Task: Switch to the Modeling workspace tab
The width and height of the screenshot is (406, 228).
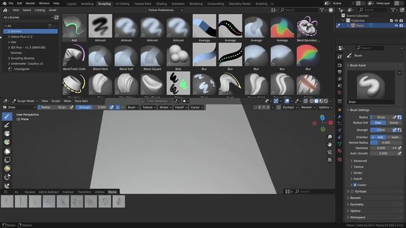Action: pyautogui.click(x=87, y=4)
